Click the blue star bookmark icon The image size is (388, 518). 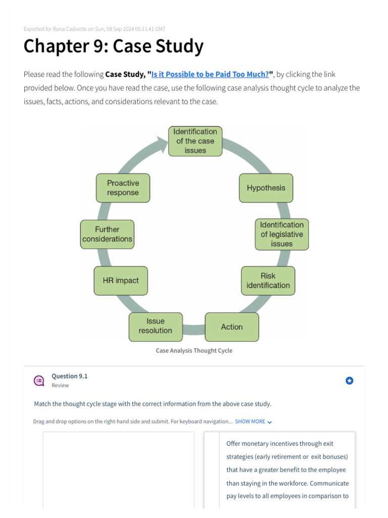pos(349,380)
